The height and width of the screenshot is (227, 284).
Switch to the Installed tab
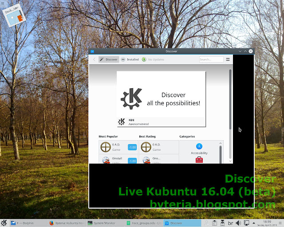coord(130,59)
